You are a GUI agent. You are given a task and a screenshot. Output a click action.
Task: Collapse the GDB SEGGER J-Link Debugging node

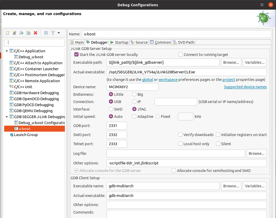(7, 117)
